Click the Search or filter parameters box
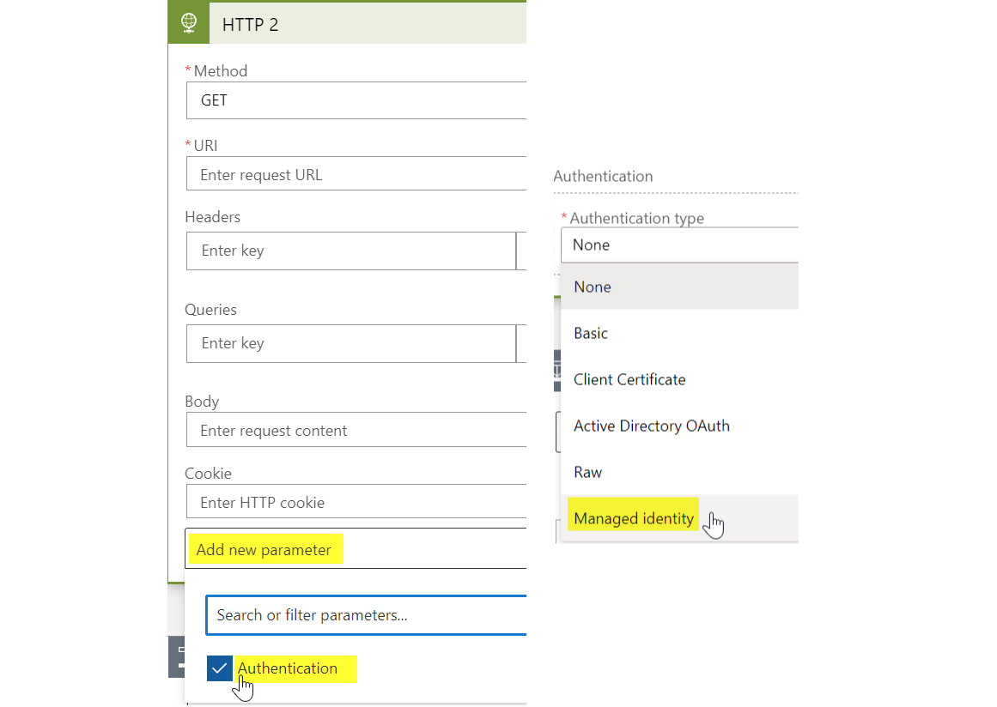The image size is (997, 707). (366, 615)
